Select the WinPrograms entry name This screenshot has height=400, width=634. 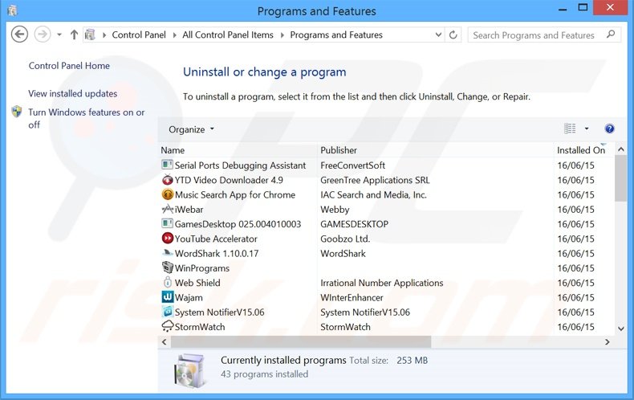(x=201, y=268)
